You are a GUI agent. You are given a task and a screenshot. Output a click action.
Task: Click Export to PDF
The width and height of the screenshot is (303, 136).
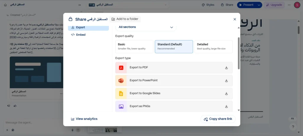point(174,68)
